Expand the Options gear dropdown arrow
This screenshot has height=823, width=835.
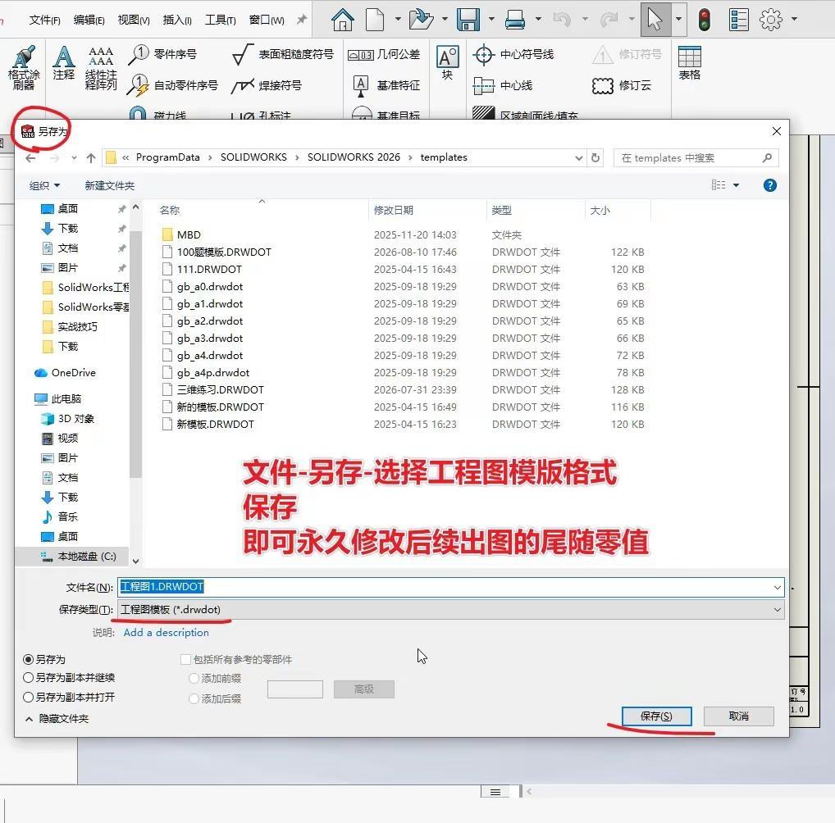(794, 20)
